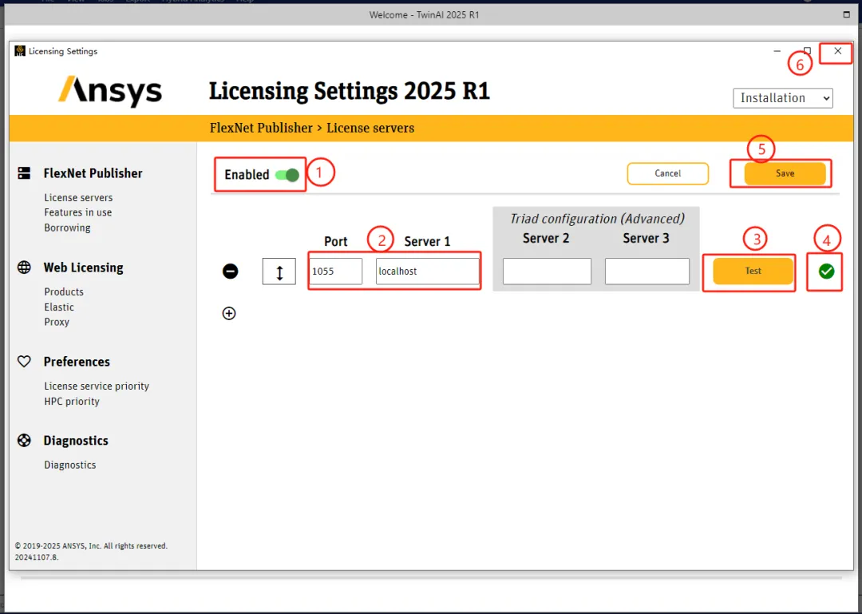This screenshot has height=614, width=862.
Task: Select the Preferences heading
Action: 77,362
